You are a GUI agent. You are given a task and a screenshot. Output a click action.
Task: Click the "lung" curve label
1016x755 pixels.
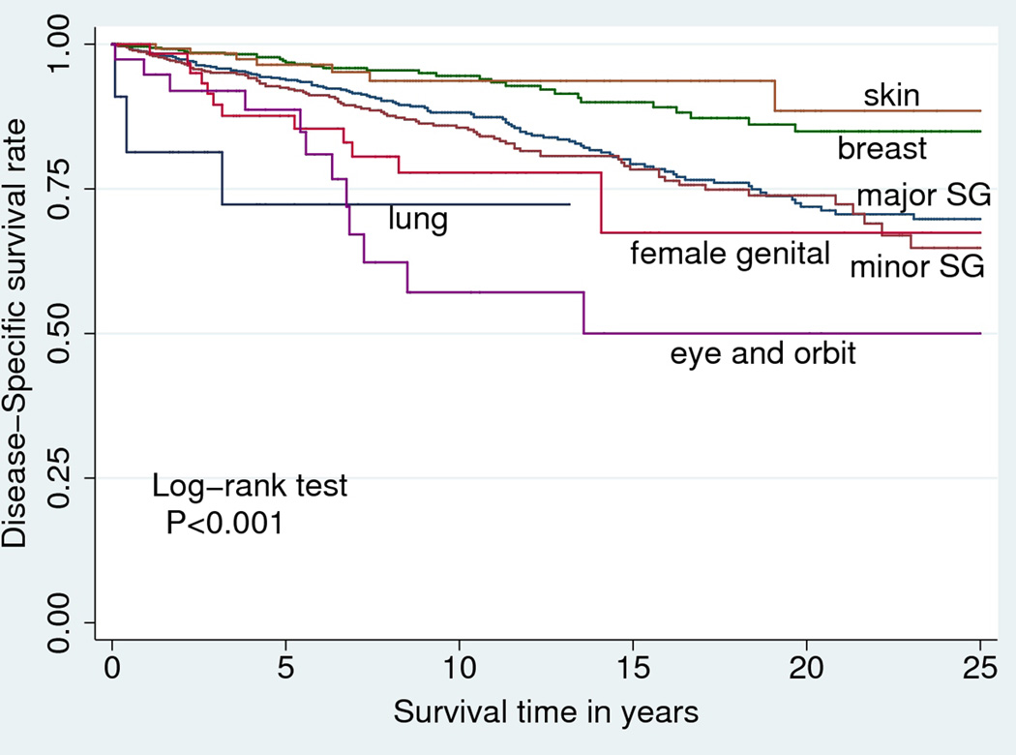[x=417, y=220]
